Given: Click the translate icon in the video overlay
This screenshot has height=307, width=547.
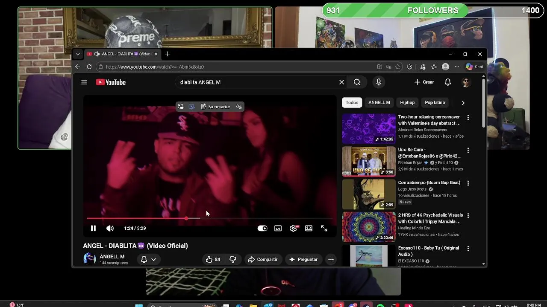Looking at the screenshot, I should click(x=239, y=107).
